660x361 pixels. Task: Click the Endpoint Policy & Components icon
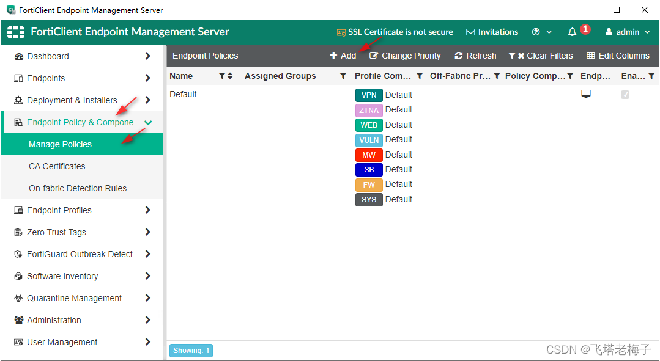(18, 122)
